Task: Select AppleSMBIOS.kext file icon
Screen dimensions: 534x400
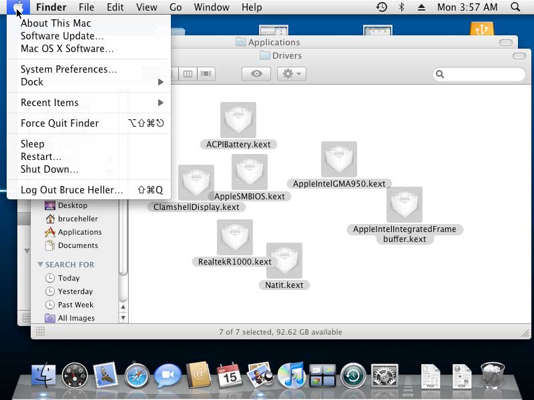Action: coord(249,172)
